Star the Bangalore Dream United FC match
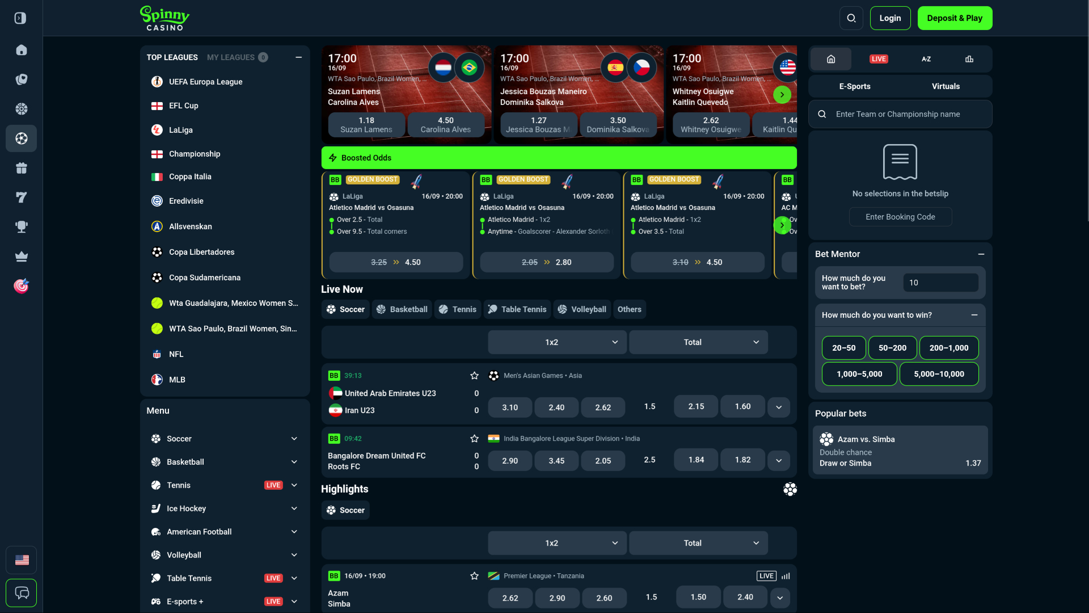The height and width of the screenshot is (613, 1089). [x=475, y=439]
